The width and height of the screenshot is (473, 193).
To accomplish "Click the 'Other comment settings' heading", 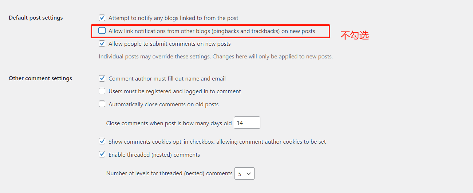I will [x=40, y=78].
